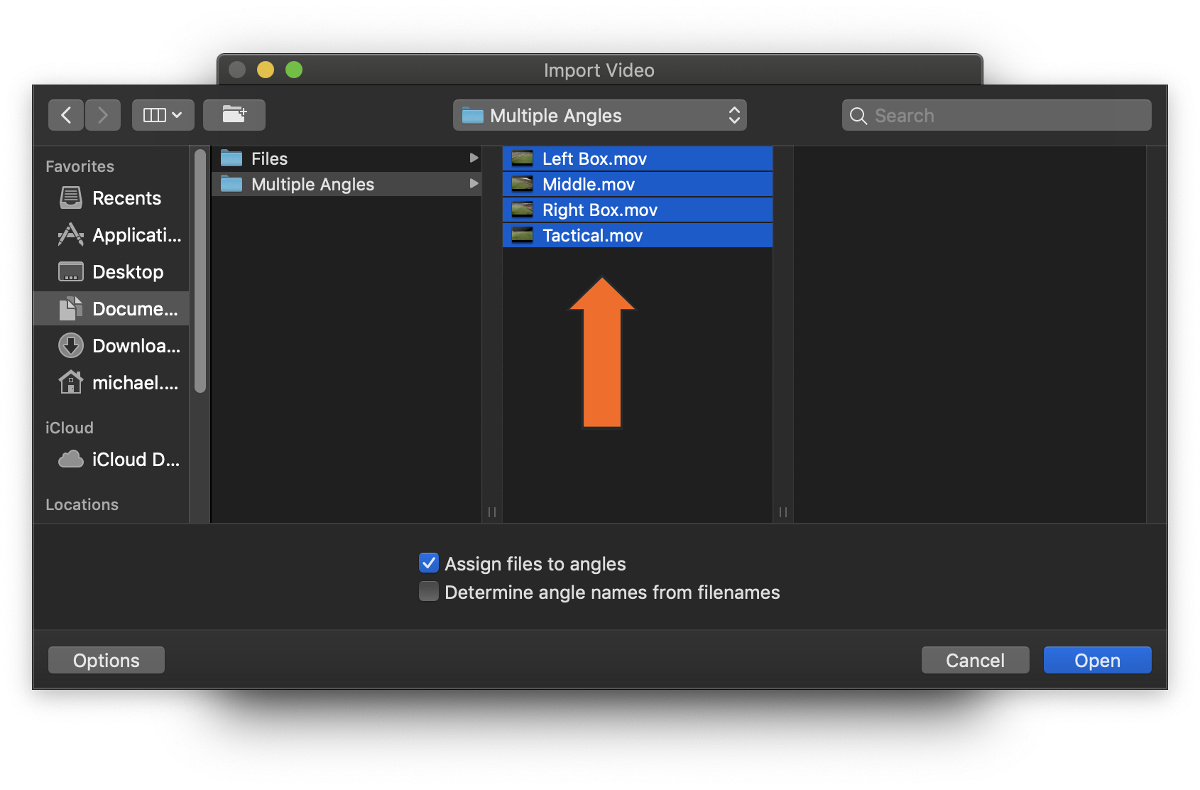Open the Multiple Angles path dropdown
Viewport: 1200px width, 790px height.
[600, 115]
